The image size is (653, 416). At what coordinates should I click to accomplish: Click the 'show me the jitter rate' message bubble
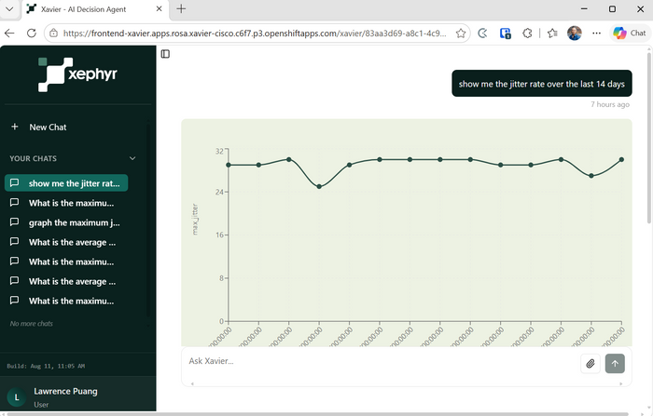(x=542, y=84)
